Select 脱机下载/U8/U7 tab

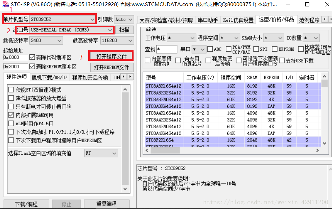pos(50,78)
